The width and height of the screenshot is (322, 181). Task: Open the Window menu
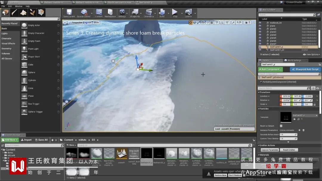pyautogui.click(x=18, y=6)
